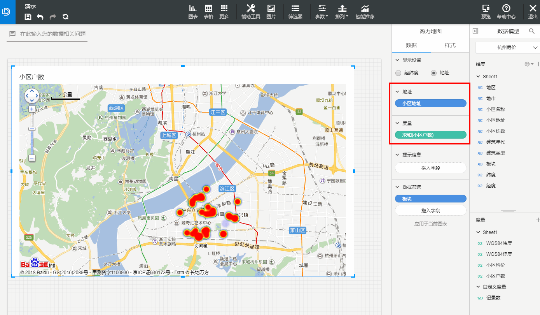Zoom out the map with minus button
The height and width of the screenshot is (315, 540).
pyautogui.click(x=32, y=158)
